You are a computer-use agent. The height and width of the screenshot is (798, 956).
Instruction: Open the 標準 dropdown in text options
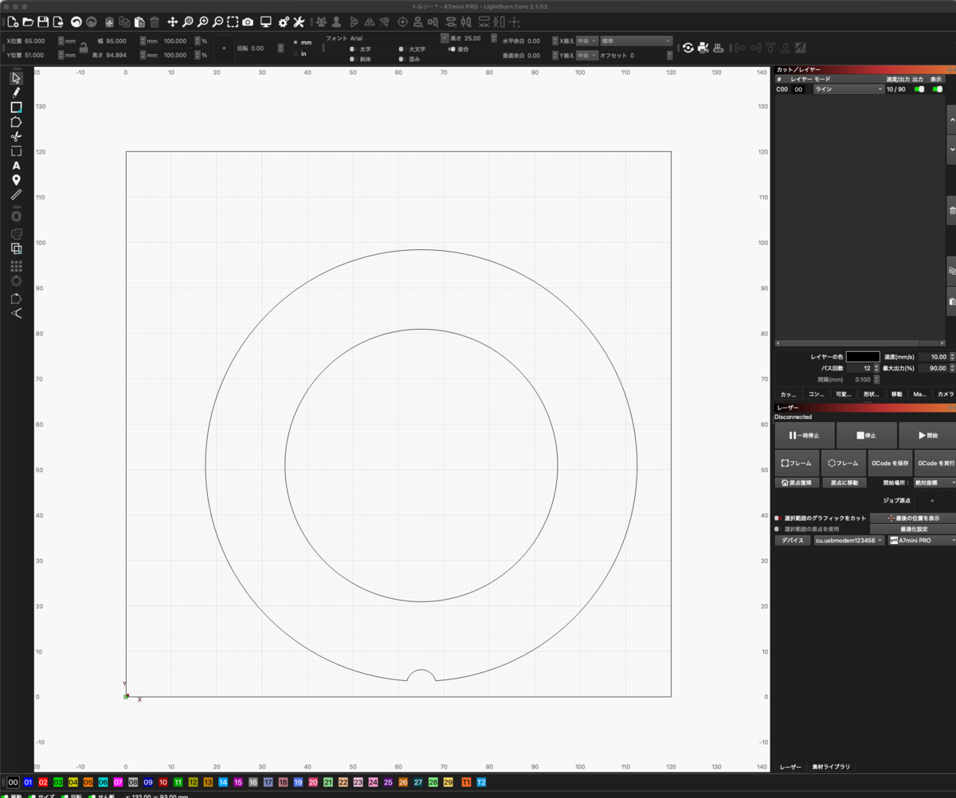point(636,41)
